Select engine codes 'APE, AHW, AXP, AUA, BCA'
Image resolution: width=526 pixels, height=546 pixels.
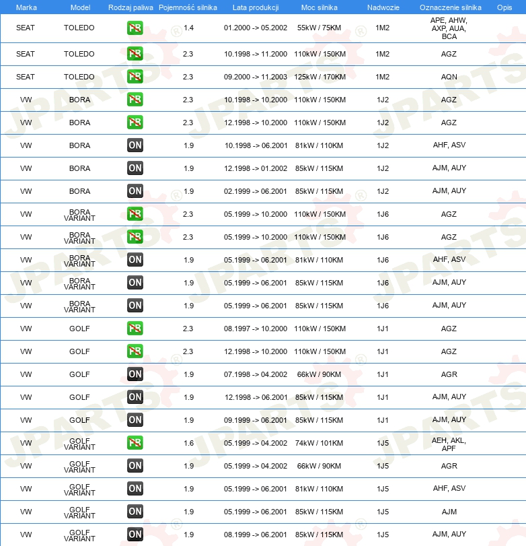click(x=449, y=28)
